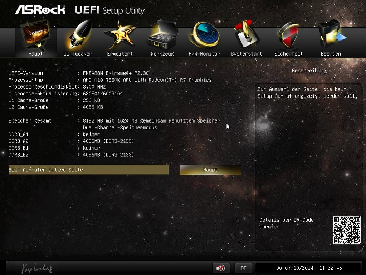Click the DDR3_B1 'keiner' value

(91, 148)
